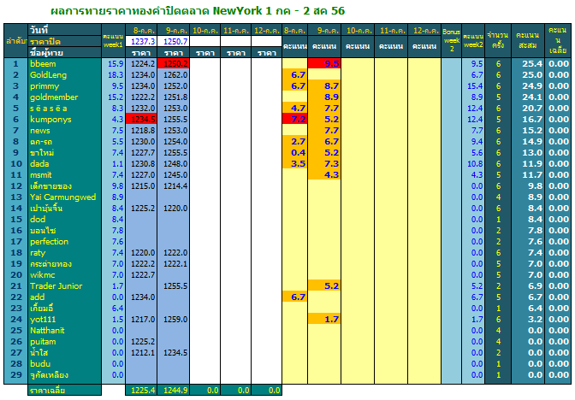Select the 1222.1 price cell
Screen dimensions: 575x400
coord(173,264)
